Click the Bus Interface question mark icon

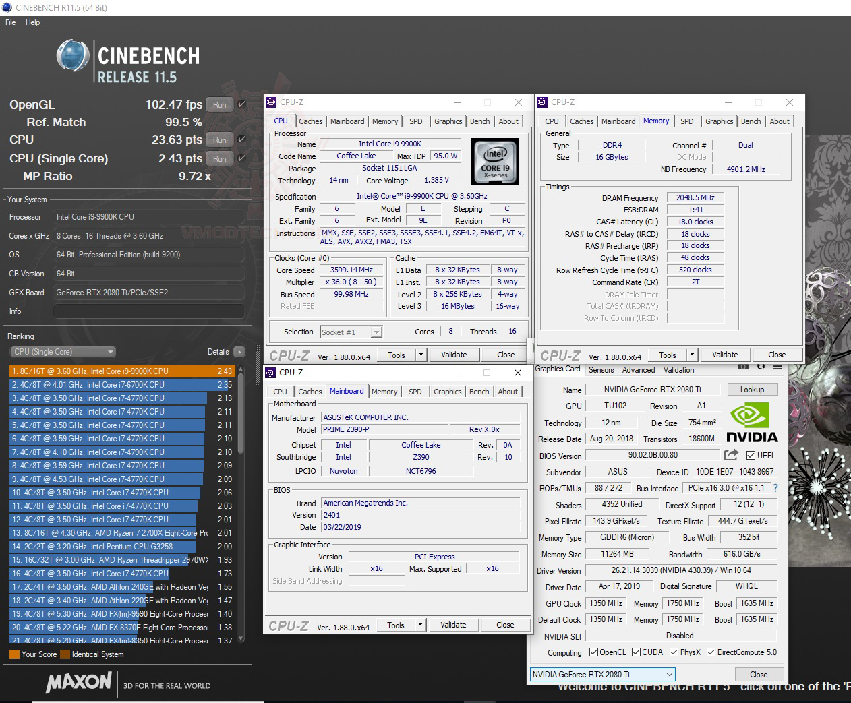[x=775, y=488]
